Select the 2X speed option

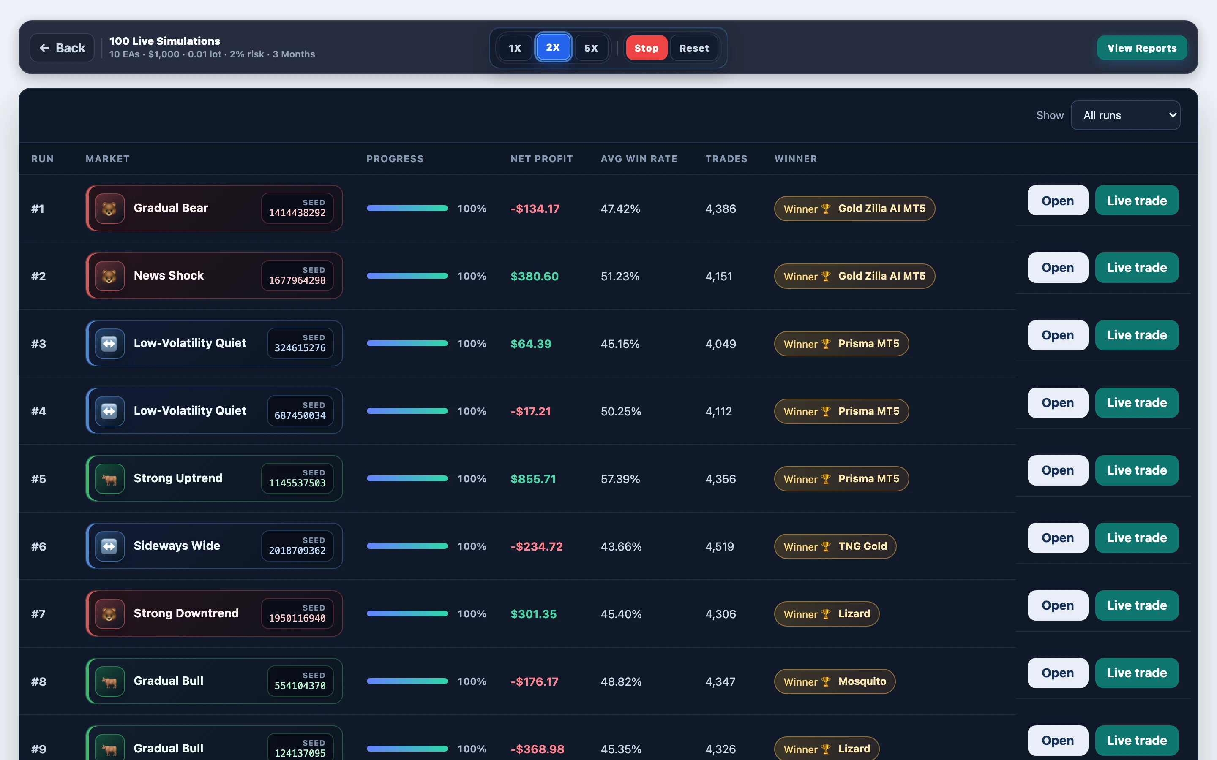(553, 47)
